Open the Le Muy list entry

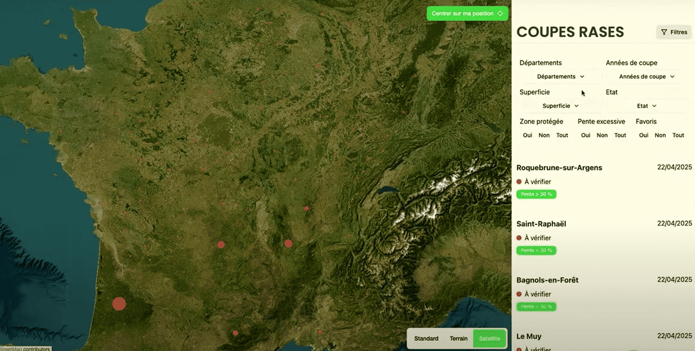pyautogui.click(x=529, y=336)
